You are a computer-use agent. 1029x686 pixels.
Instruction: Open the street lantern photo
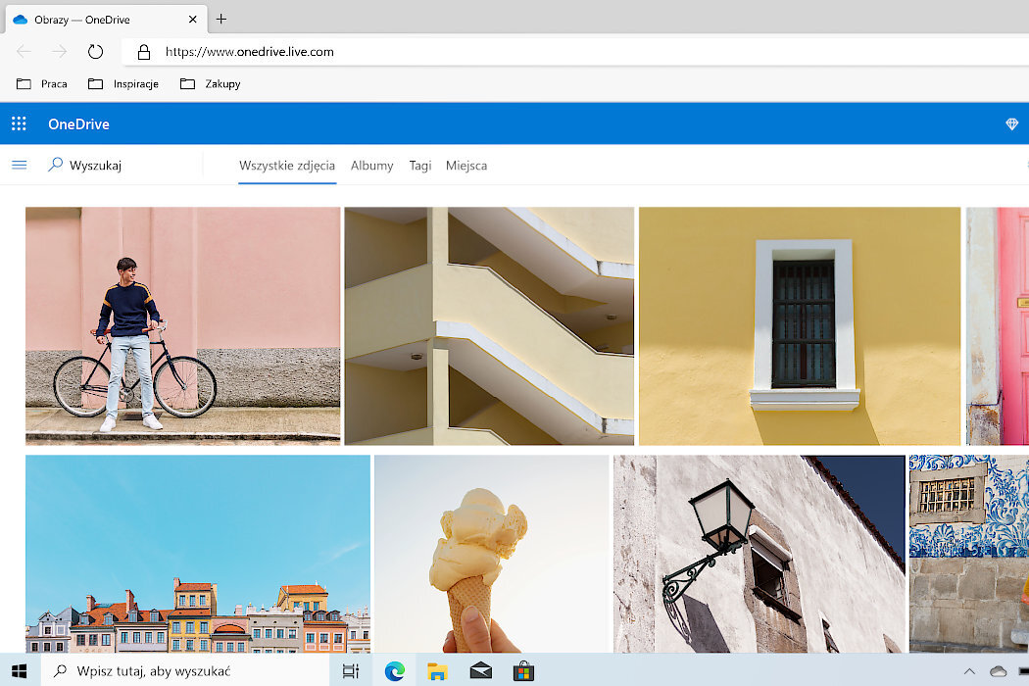click(x=759, y=554)
